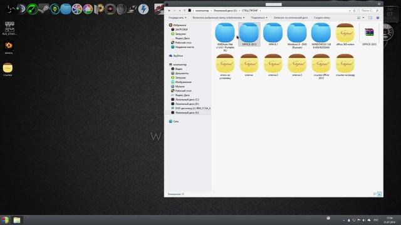401x225 pixels.
Task: Open the blue folder in top dock
Action: (x=66, y=9)
